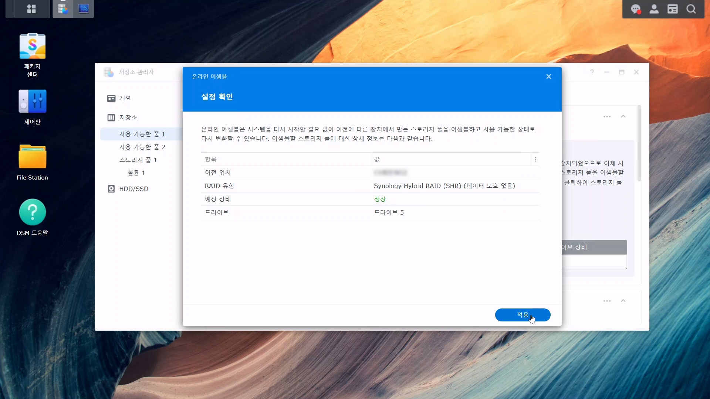Image resolution: width=710 pixels, height=399 pixels.
Task: Open the widgets panel icon
Action: click(x=673, y=9)
